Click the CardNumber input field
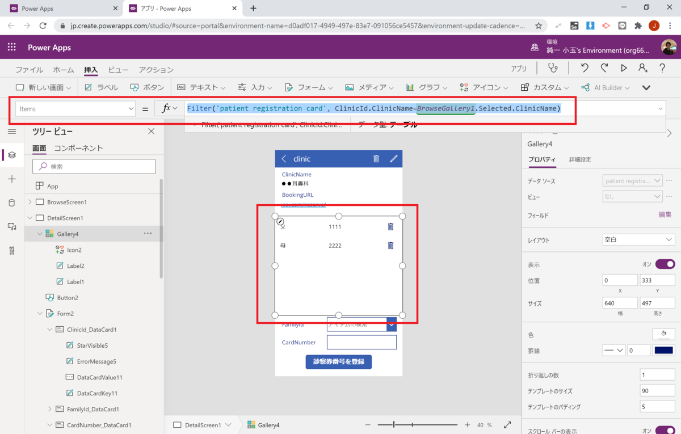 pos(361,342)
